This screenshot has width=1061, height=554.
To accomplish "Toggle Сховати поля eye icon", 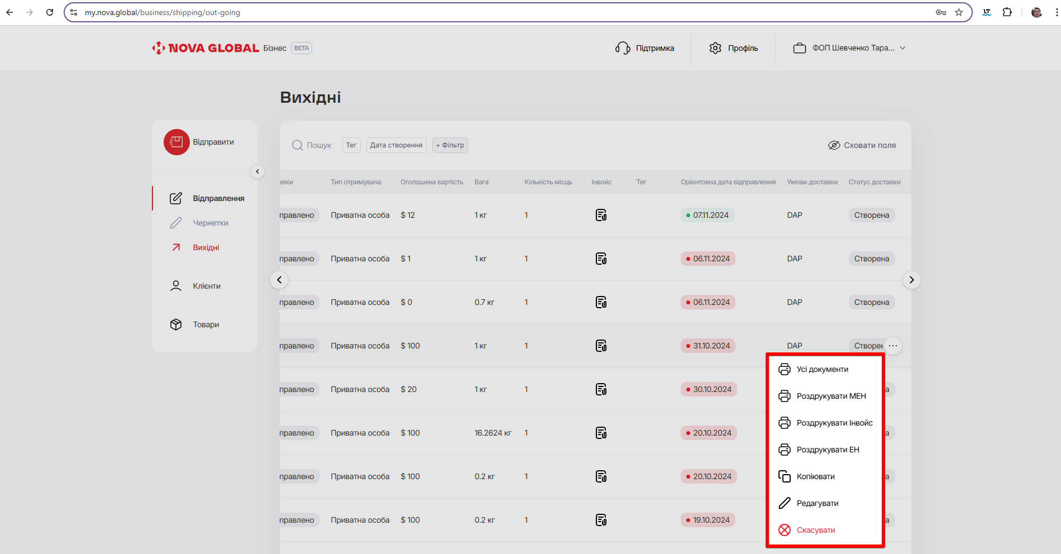I will click(834, 145).
